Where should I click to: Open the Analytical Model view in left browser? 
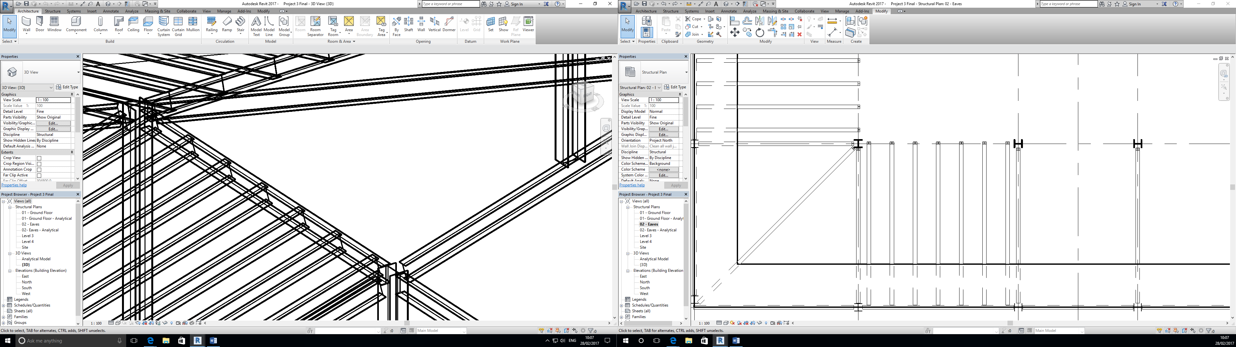[36, 259]
